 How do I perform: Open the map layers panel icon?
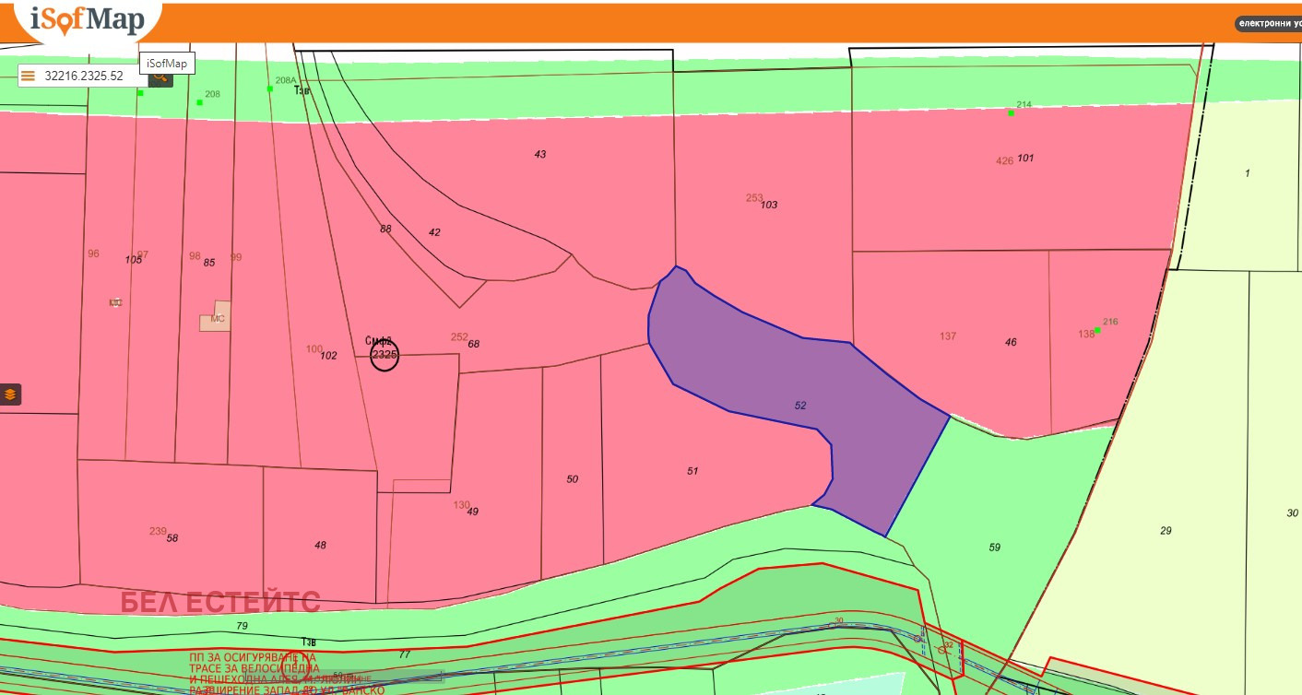(x=10, y=395)
